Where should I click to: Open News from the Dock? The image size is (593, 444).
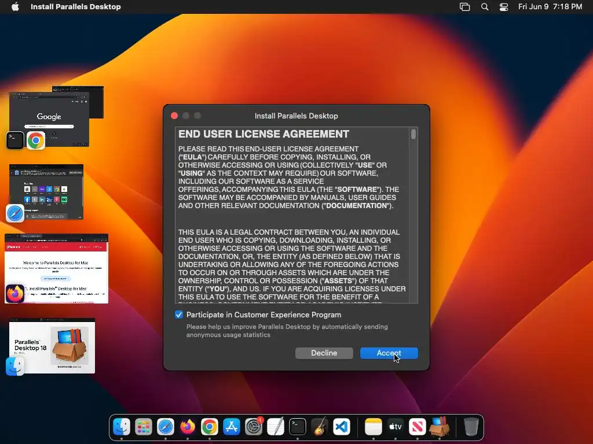point(417,427)
